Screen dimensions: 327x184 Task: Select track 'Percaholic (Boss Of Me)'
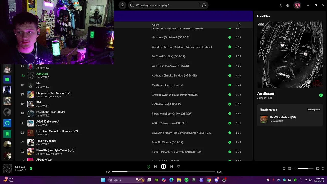point(51,112)
